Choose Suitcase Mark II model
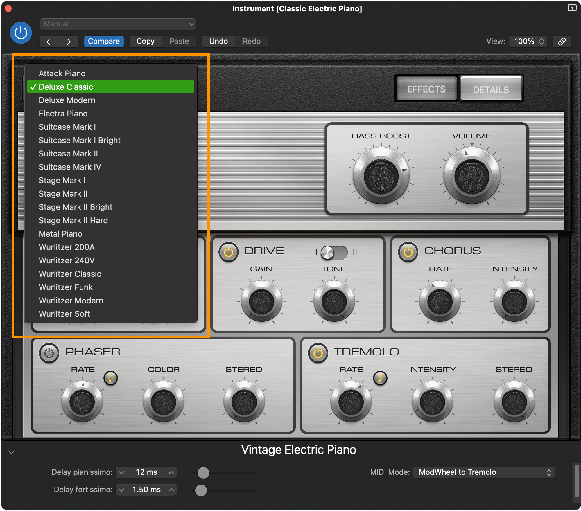 [x=111, y=154]
